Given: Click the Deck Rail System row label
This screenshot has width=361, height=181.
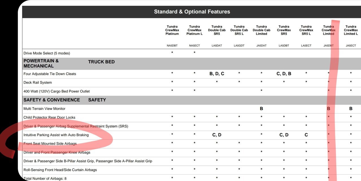Looking at the screenshot, I should tap(38, 82).
